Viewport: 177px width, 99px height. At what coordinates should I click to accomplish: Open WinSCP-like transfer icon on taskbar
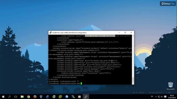coord(73,97)
